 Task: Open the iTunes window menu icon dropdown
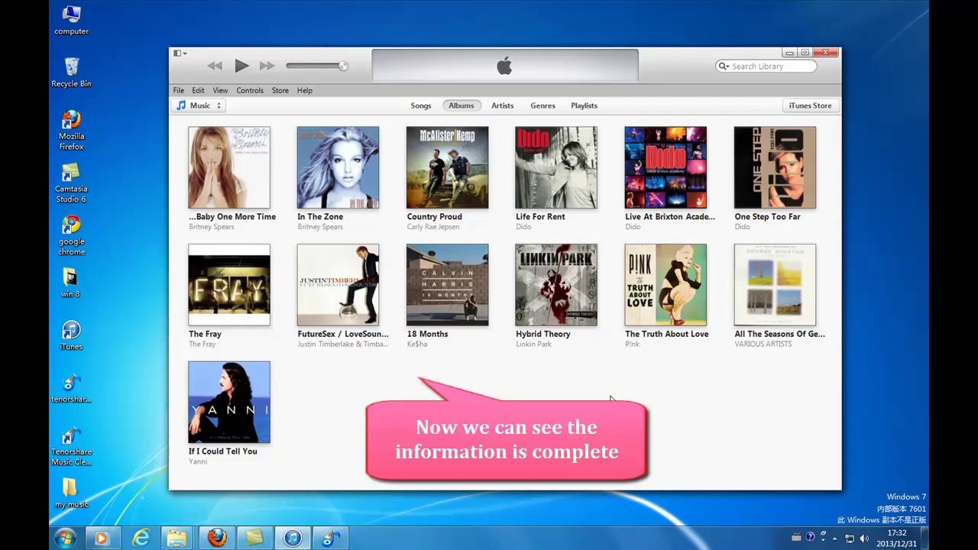[x=180, y=53]
